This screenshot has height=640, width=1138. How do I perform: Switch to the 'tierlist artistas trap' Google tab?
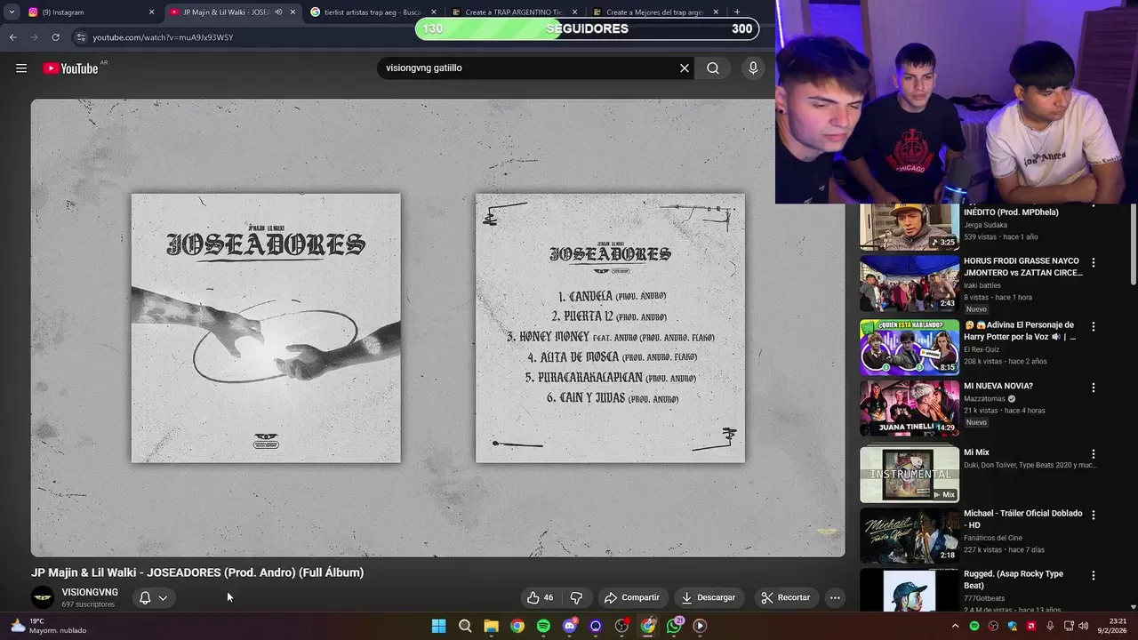pyautogui.click(x=373, y=12)
